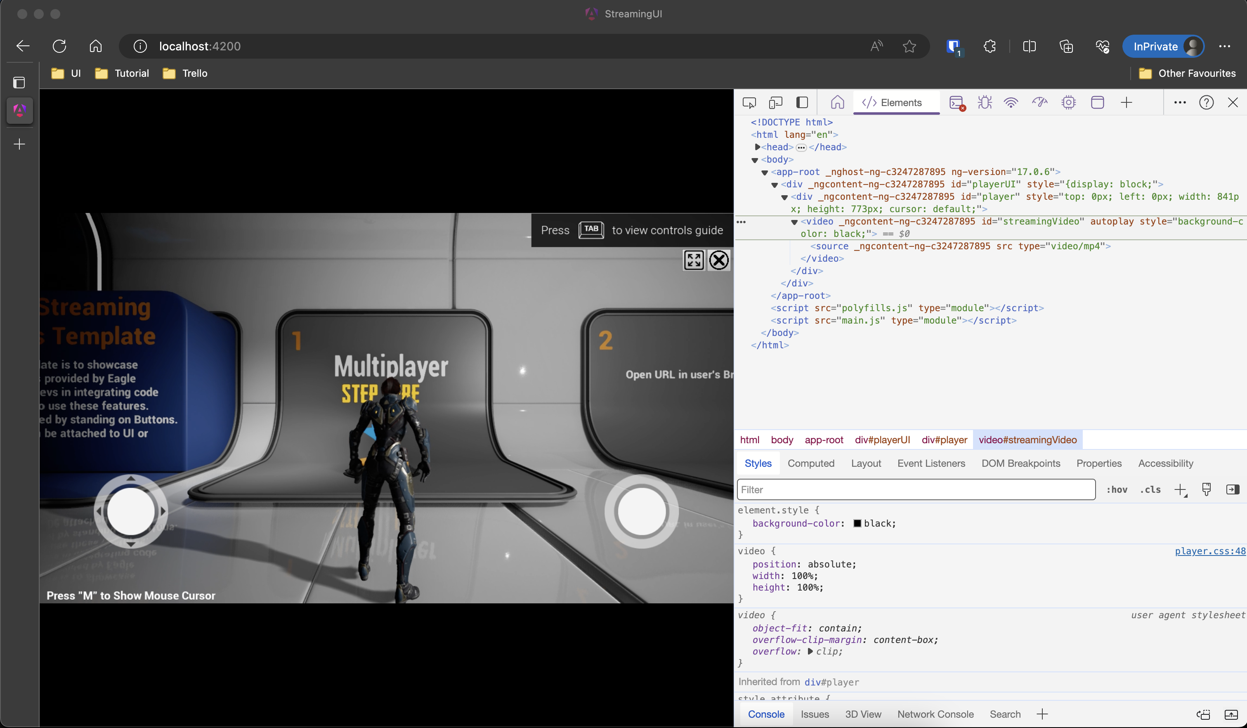The width and height of the screenshot is (1247, 728).
Task: Switch to the Layout tab
Action: coord(866,463)
